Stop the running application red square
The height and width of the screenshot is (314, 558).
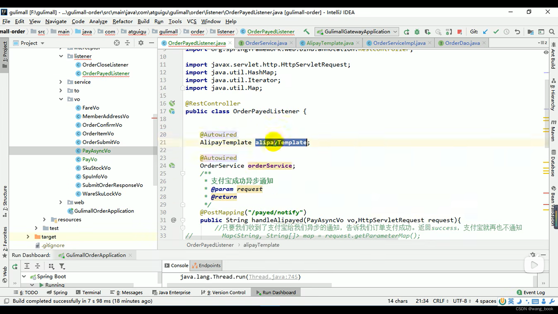[x=459, y=32]
